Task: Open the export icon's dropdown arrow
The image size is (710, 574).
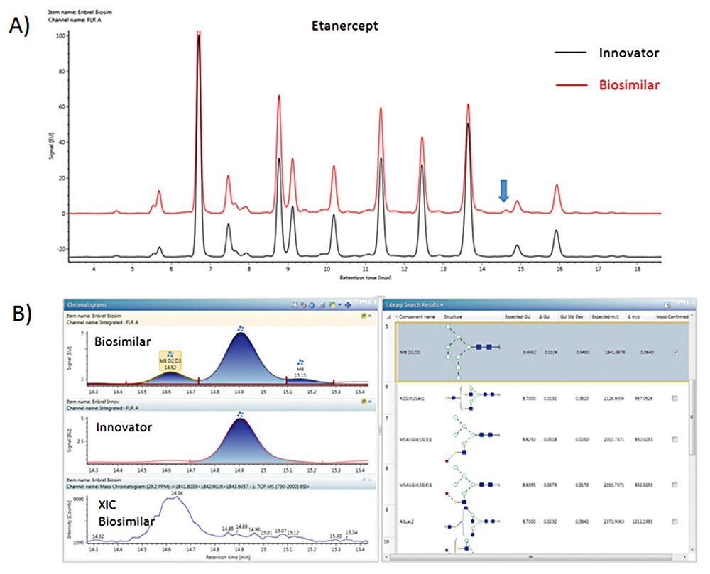Action: (339, 304)
